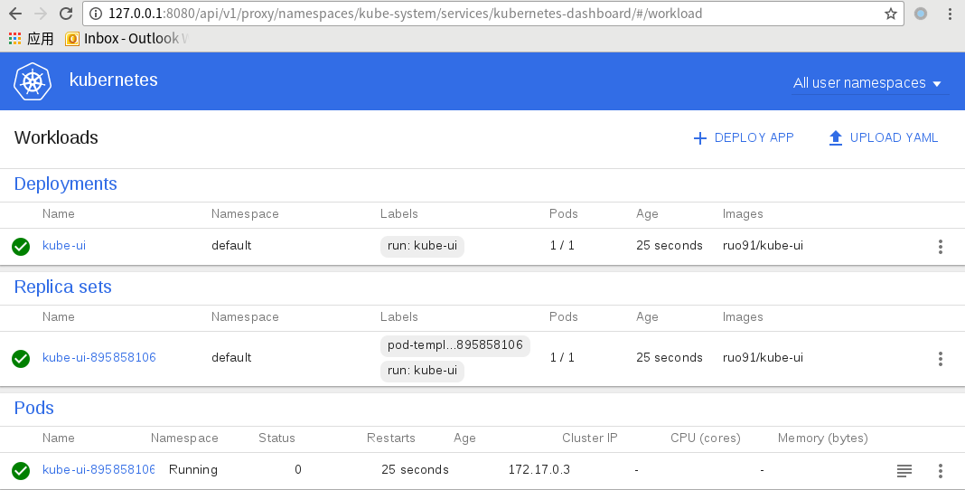Open kube-ui-895858106 link under Replica sets
This screenshot has height=490, width=965.
click(98, 358)
